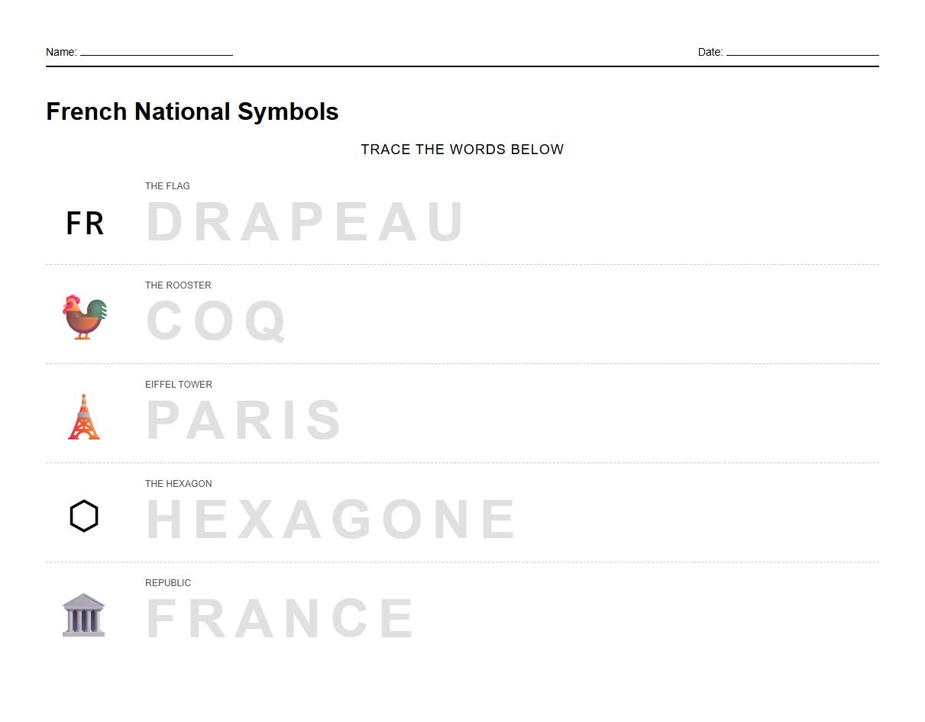Click the traceable word COQ
The width and height of the screenshot is (925, 722).
[x=216, y=321]
